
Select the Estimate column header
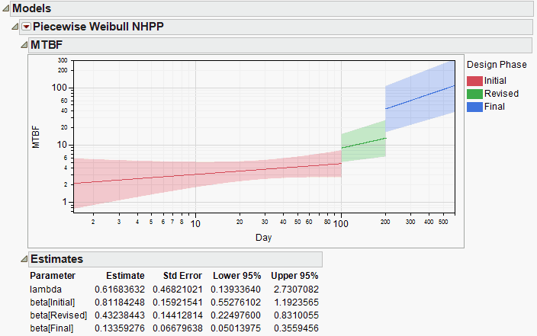coord(125,276)
